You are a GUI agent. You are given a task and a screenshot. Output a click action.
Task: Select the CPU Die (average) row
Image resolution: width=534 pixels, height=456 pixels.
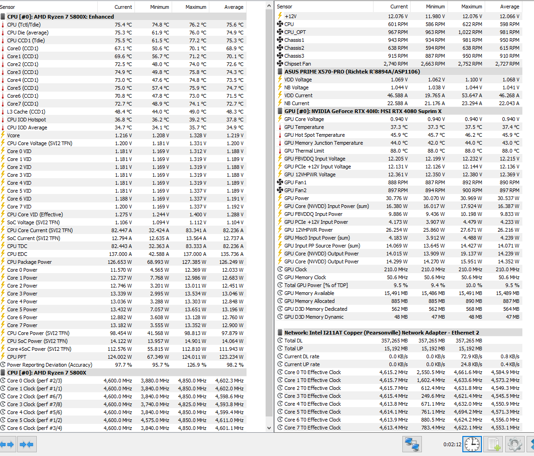[x=123, y=33]
